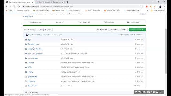Open the 0 releases section
Viewport: 171px width, 96px height.
[109, 22]
